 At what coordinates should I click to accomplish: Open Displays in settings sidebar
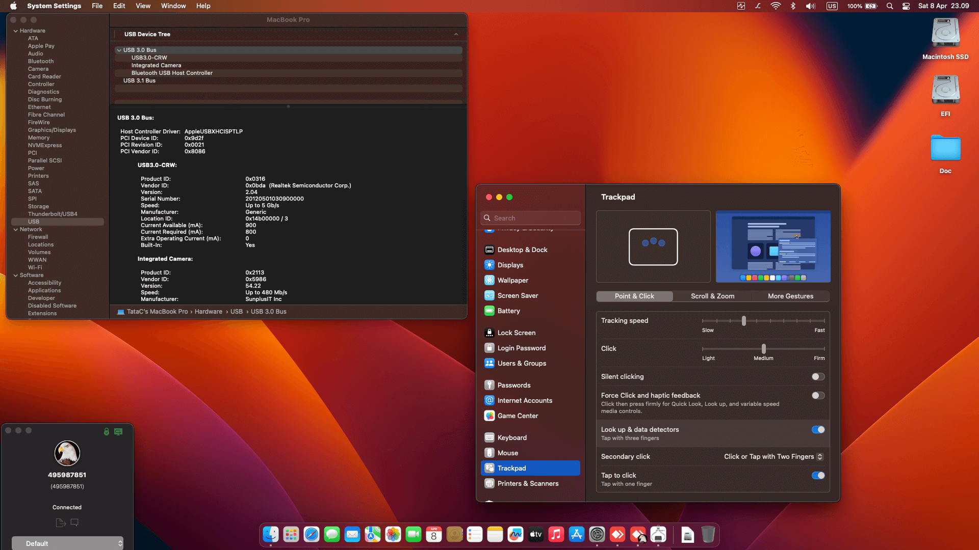(530, 265)
